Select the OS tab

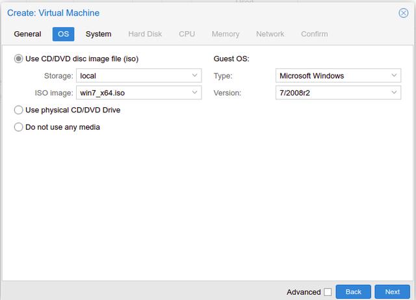64,34
